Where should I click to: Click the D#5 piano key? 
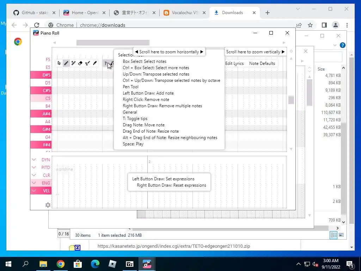tap(41, 75)
